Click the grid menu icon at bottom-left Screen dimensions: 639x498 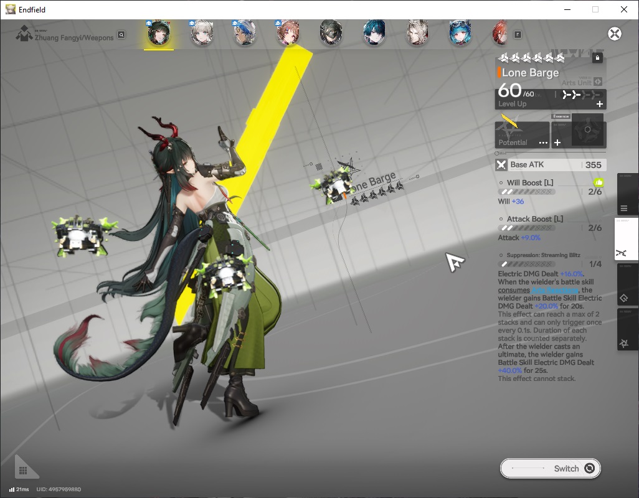tap(23, 471)
